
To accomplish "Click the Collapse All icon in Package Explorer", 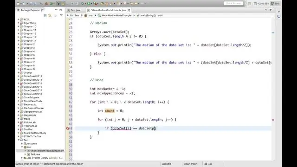I will tap(45, 15).
